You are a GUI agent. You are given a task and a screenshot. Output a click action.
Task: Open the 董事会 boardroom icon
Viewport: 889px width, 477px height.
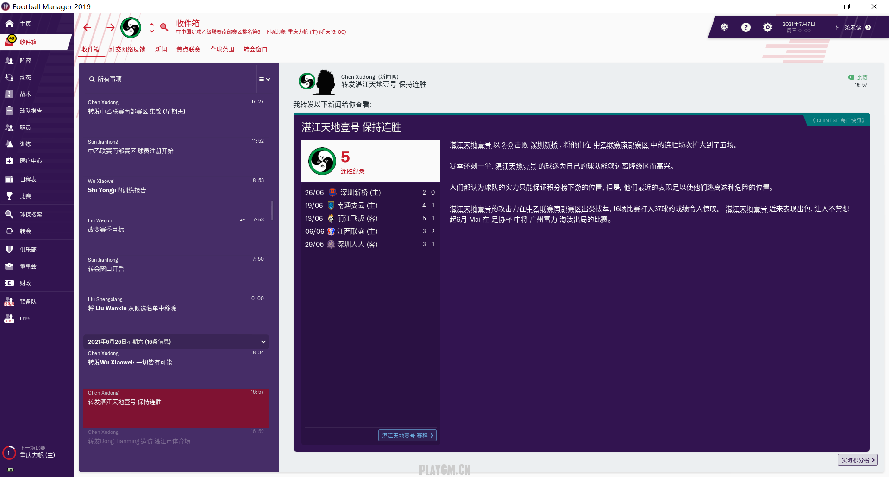point(9,266)
